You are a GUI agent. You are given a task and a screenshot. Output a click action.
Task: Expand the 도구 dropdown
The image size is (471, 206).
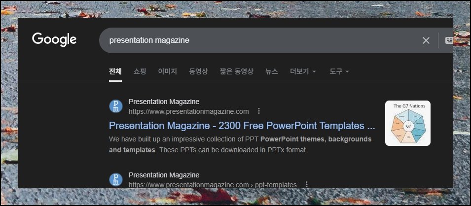coord(339,71)
